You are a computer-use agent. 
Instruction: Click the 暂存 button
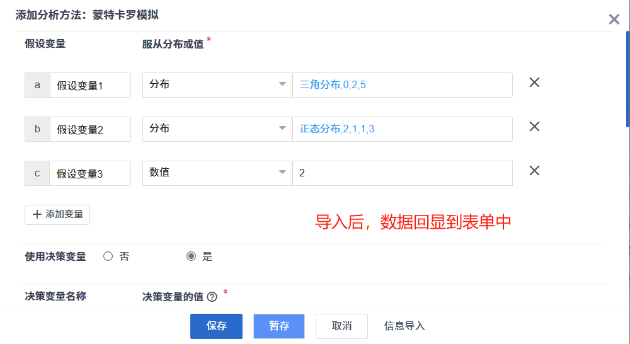(x=279, y=326)
